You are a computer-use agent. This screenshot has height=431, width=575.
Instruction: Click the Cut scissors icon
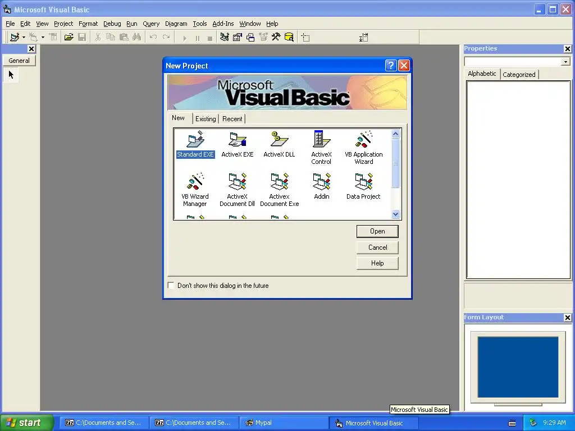click(x=98, y=37)
